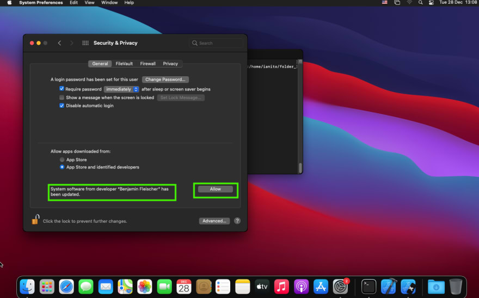479x298 pixels.
Task: Click the screen mirroring icon in menu bar
Action: [x=397, y=2]
